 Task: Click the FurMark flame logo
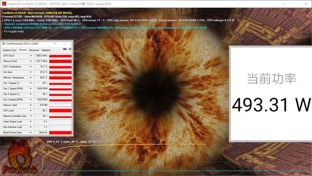coord(20,157)
